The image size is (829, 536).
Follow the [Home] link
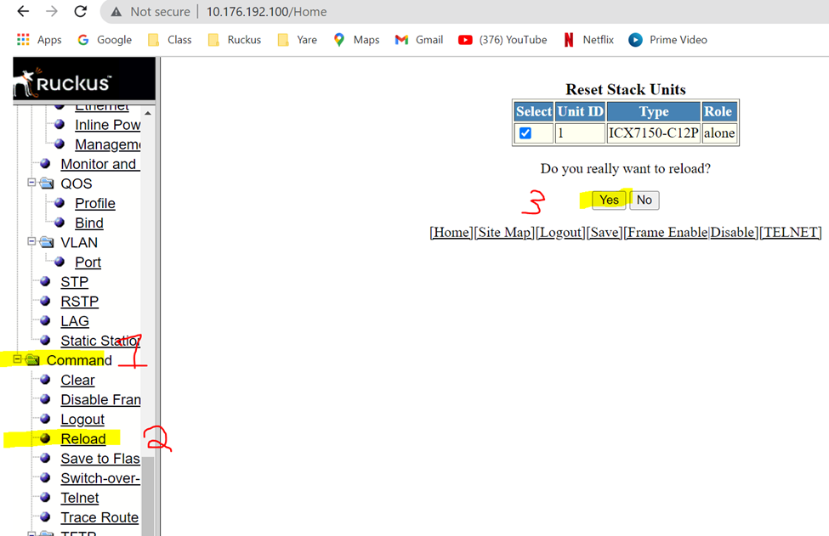[451, 233]
